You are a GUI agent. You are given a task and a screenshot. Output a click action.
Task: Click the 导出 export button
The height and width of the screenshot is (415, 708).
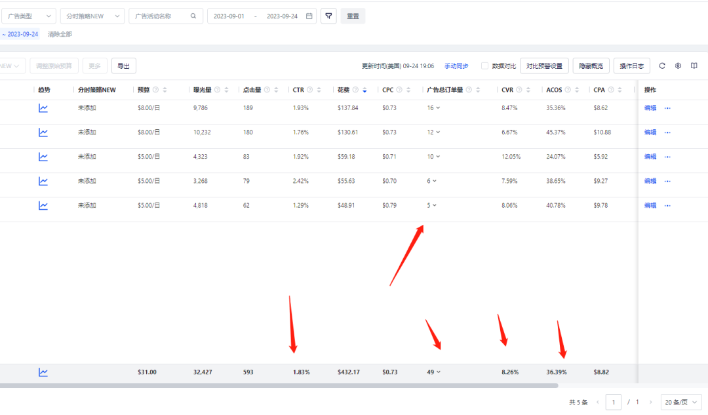123,66
